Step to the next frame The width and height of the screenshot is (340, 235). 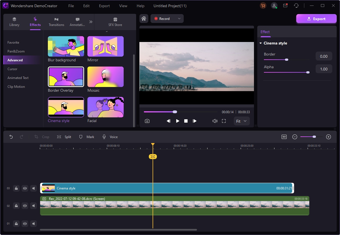point(195,121)
